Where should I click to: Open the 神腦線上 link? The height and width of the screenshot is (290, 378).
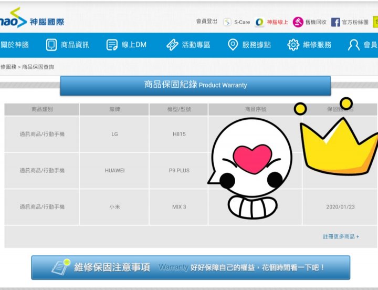[278, 22]
